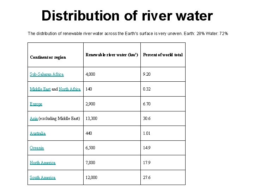Click the Middle East hyperlink
This screenshot has height=191, width=254.
[x=40, y=89]
